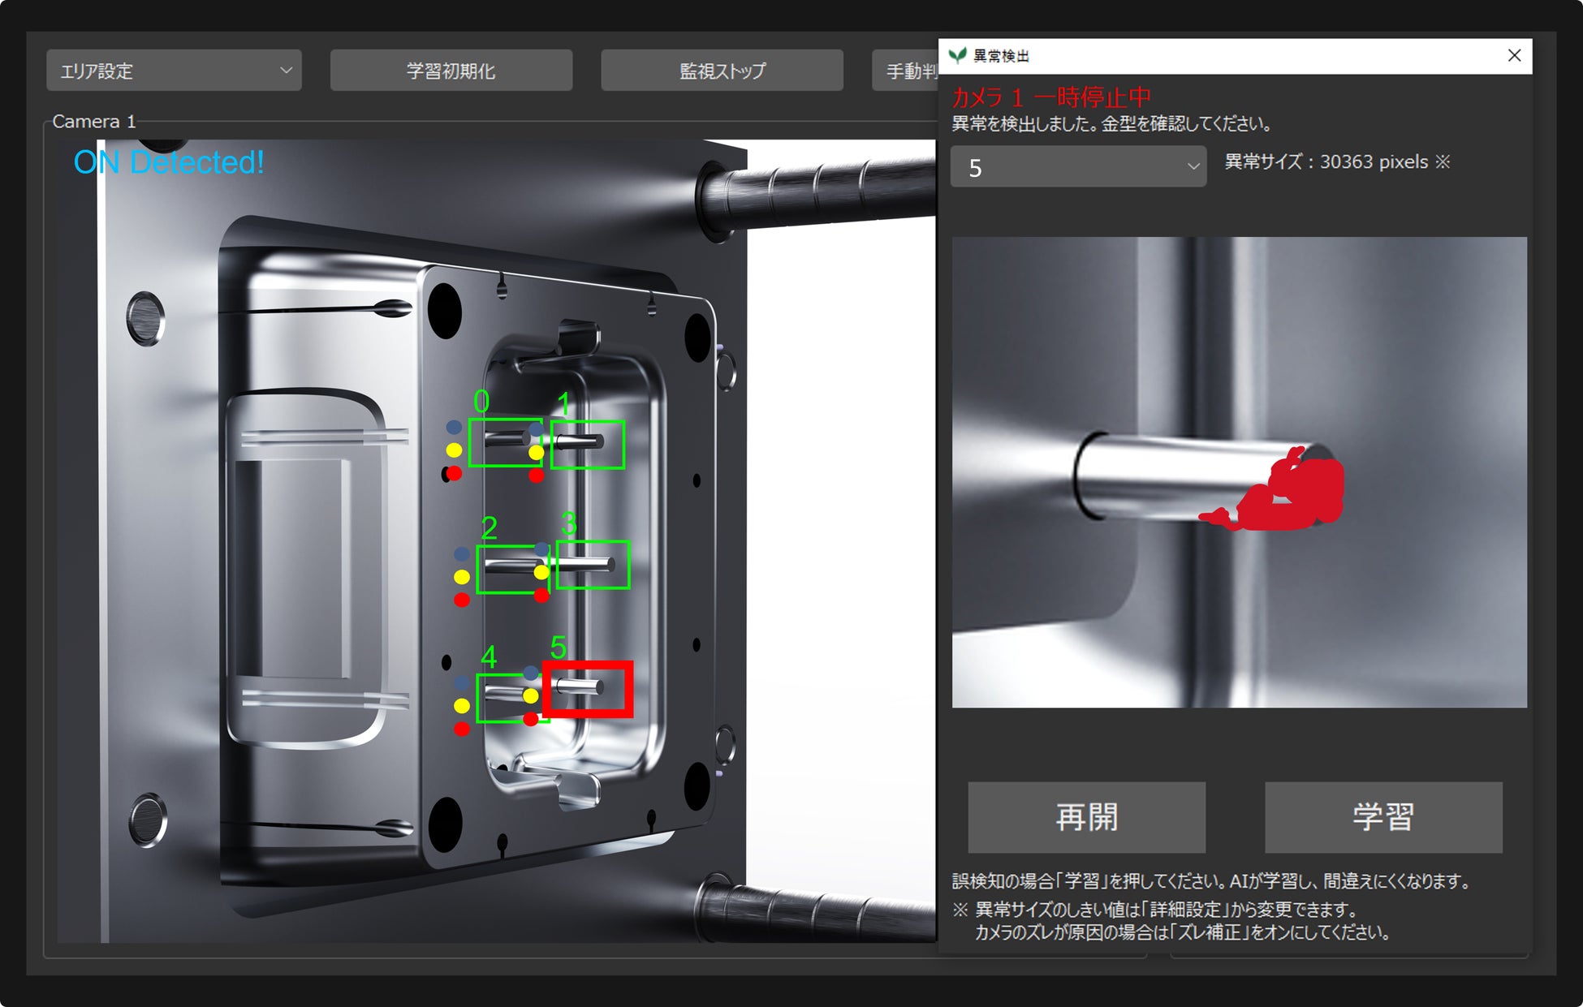1583x1007 pixels.
Task: Click the green sprout logo in dialog title
Action: point(958,55)
